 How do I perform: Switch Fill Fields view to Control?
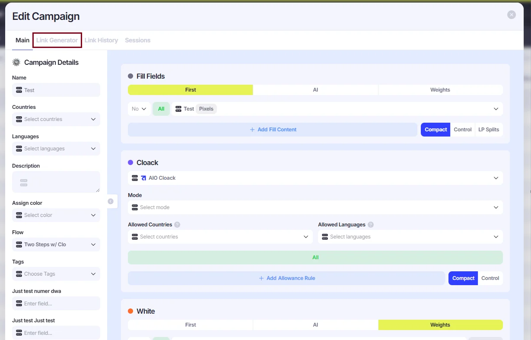click(463, 130)
